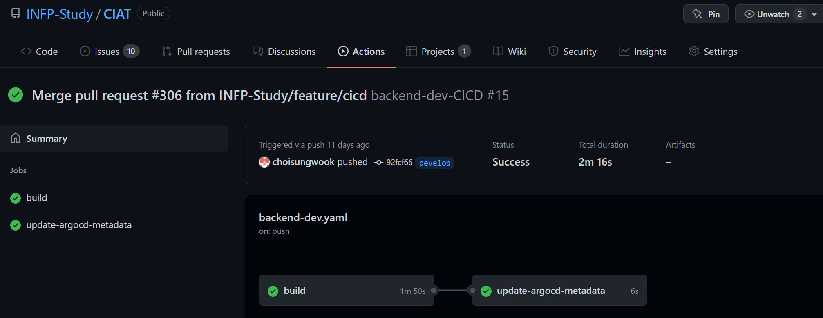Click the pull request branch icon
Image resolution: width=823 pixels, height=318 pixels.
point(167,51)
